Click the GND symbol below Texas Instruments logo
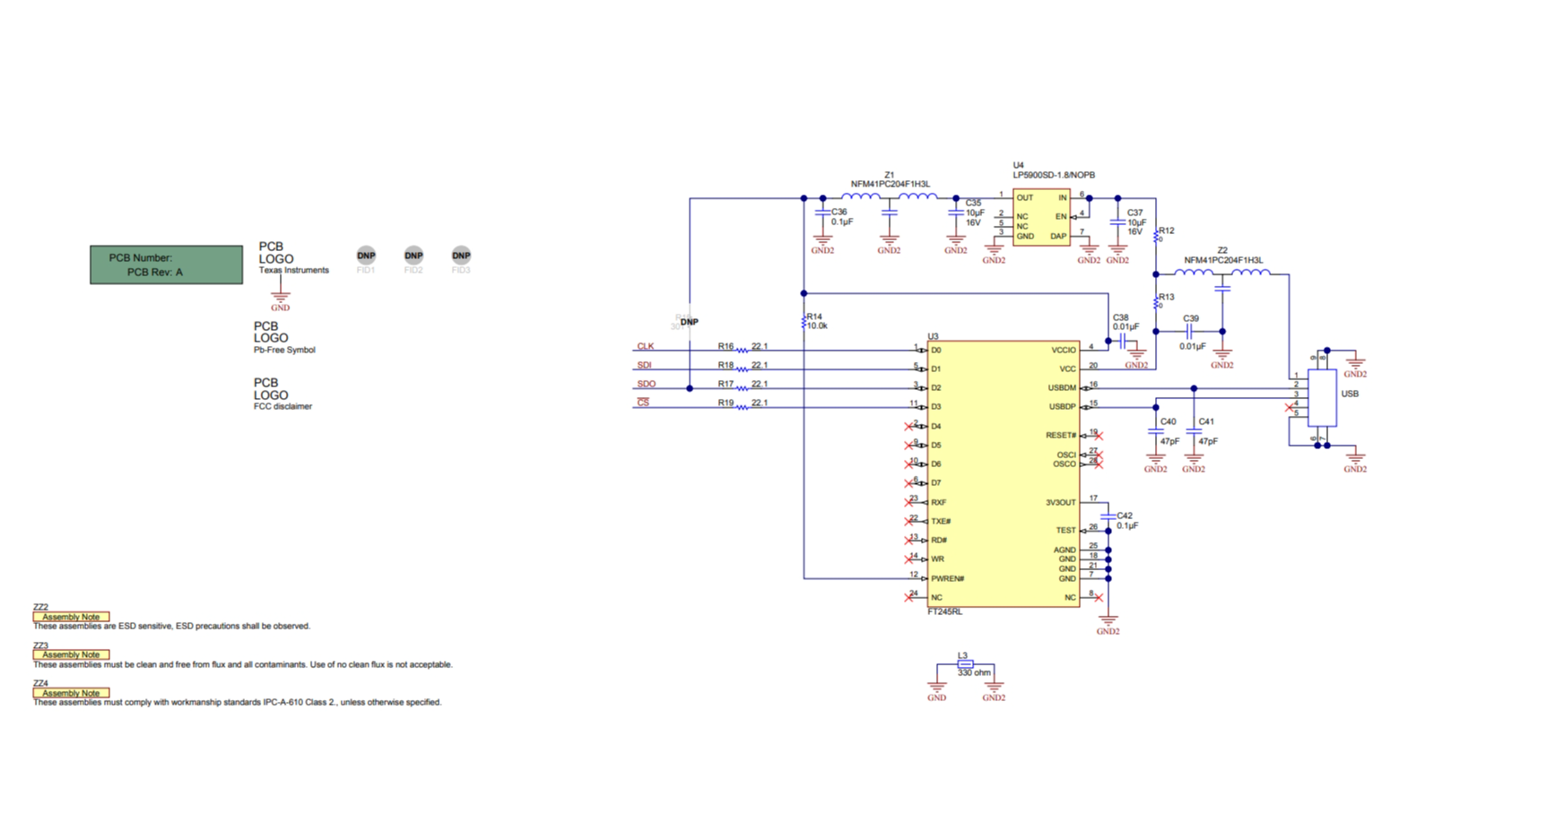 281,297
